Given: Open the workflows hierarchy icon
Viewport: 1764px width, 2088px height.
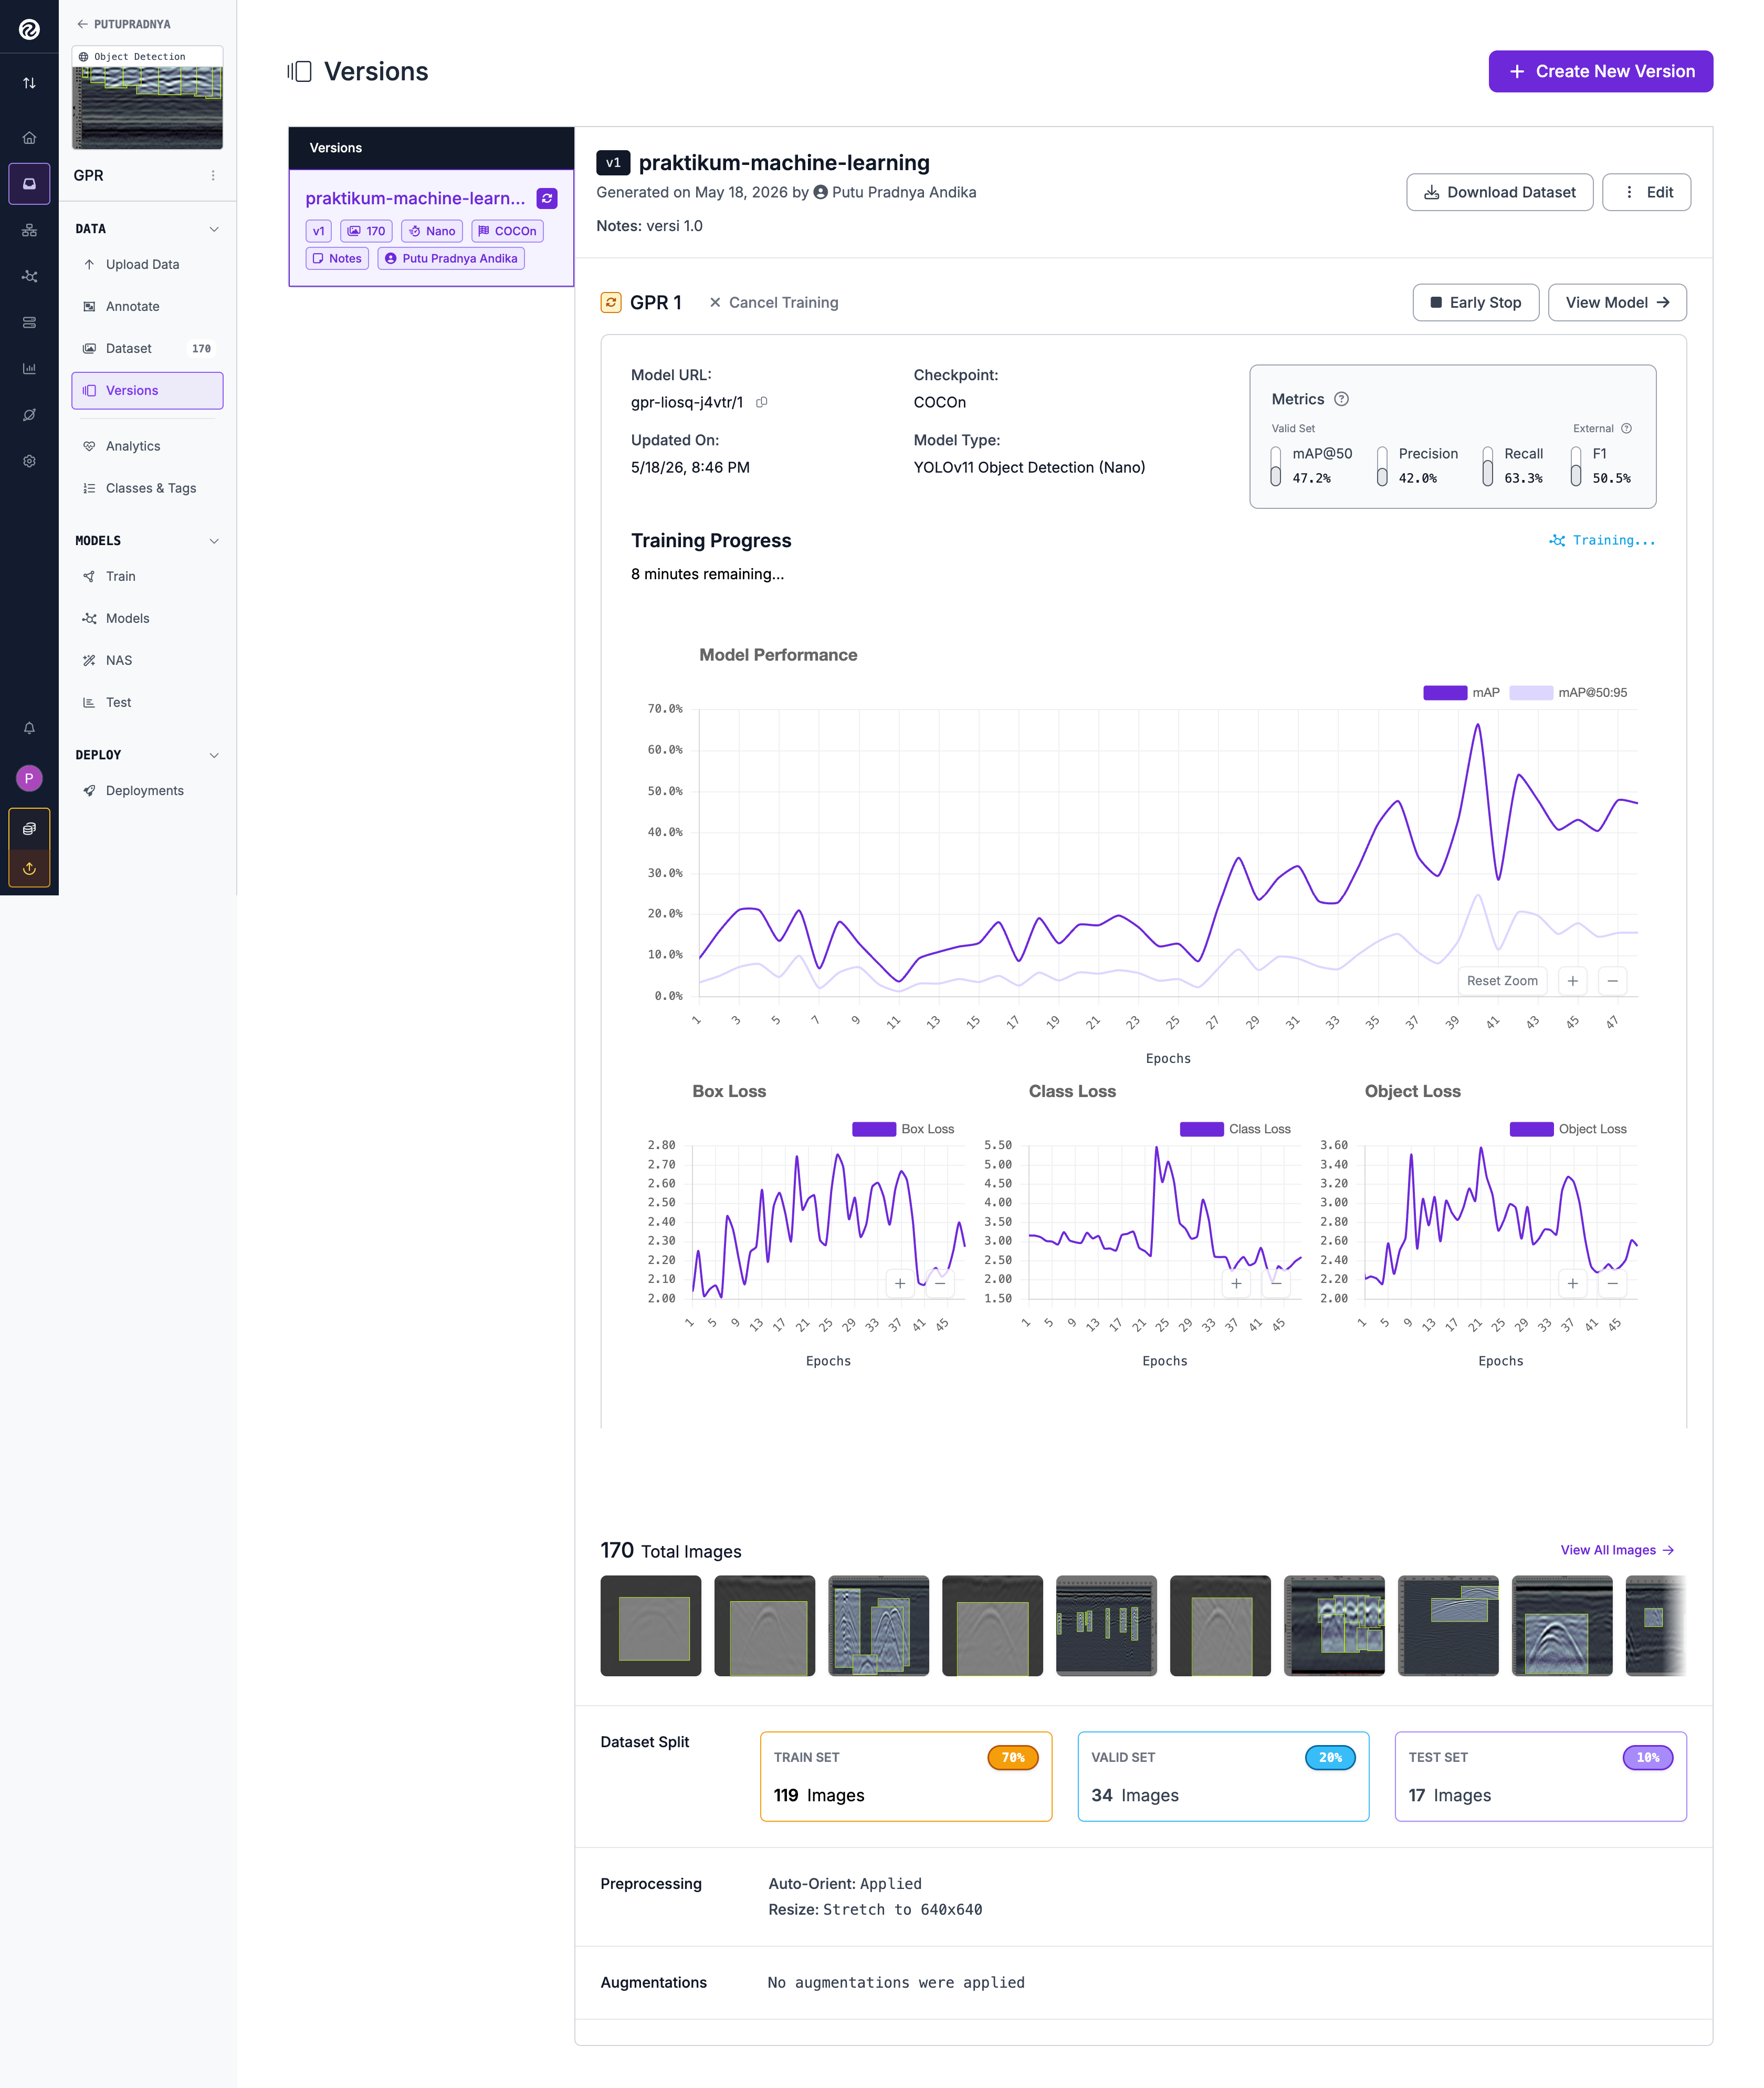Looking at the screenshot, I should click(x=29, y=230).
